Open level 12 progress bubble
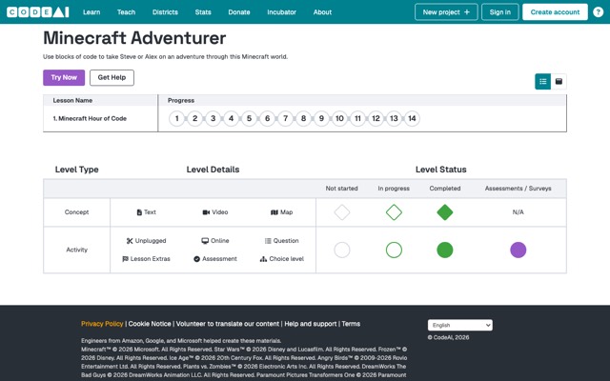This screenshot has height=381, width=610. coord(376,118)
